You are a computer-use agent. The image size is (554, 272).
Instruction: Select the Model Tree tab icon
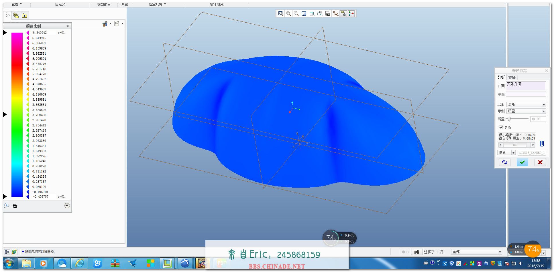(7, 15)
